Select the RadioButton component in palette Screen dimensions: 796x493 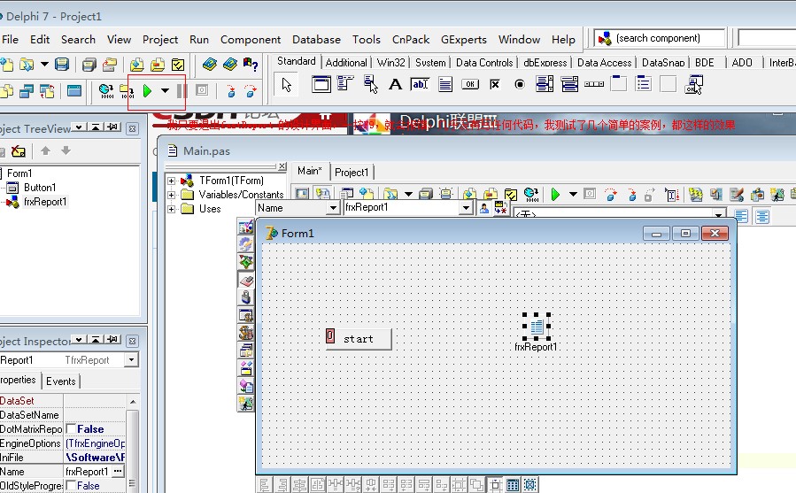(x=520, y=84)
